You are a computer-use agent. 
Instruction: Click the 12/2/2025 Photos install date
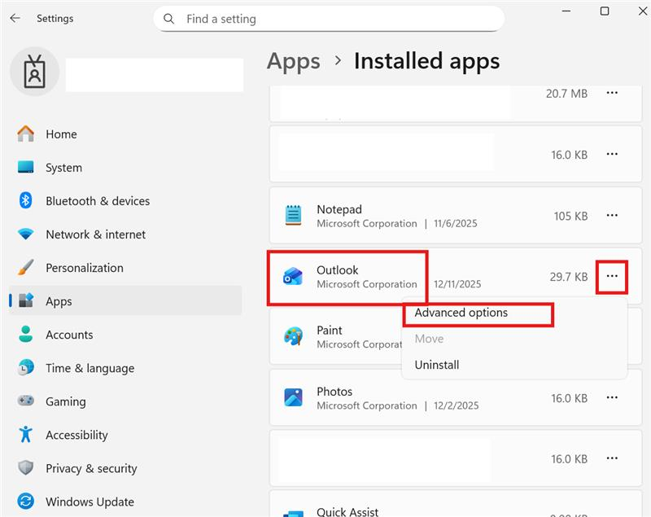tap(457, 405)
